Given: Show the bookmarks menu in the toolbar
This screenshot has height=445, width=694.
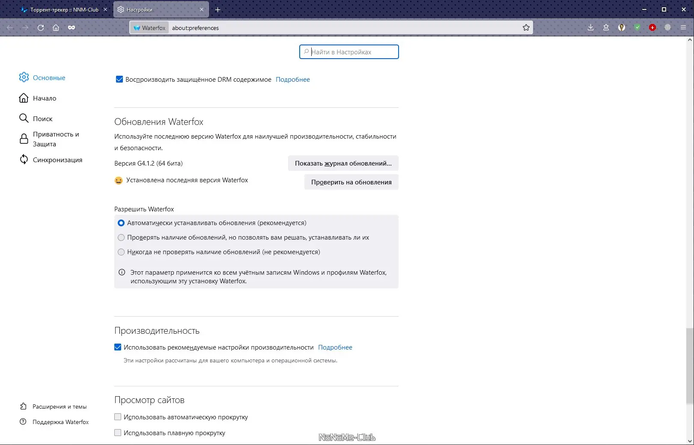Looking at the screenshot, I should (606, 28).
